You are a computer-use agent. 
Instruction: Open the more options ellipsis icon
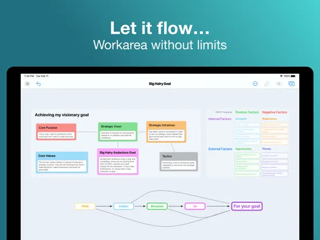pos(255,83)
